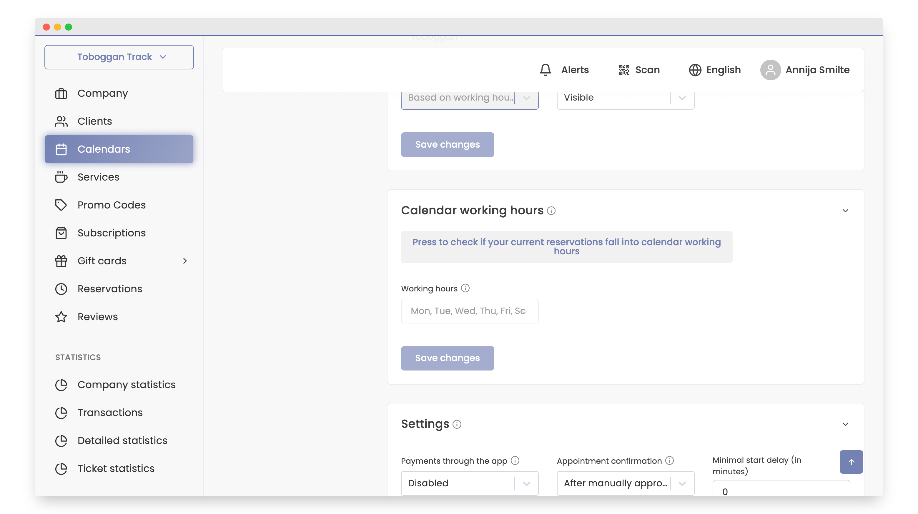Screen dimensions: 918x514
Task: Check if reservations fall into working hours
Action: (x=566, y=246)
